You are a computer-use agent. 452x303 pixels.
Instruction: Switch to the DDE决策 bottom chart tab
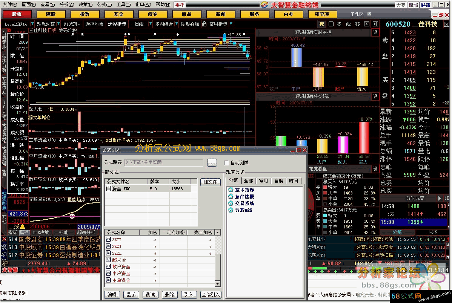41,232
